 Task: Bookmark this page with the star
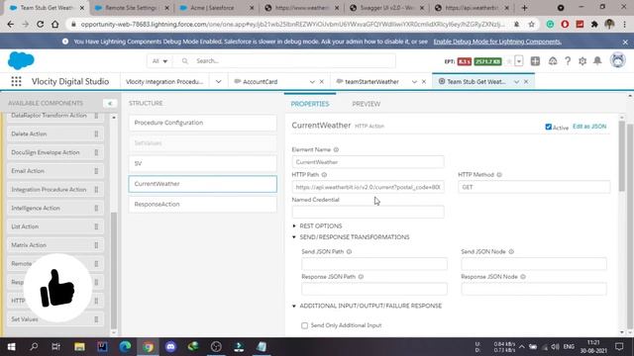point(531,24)
